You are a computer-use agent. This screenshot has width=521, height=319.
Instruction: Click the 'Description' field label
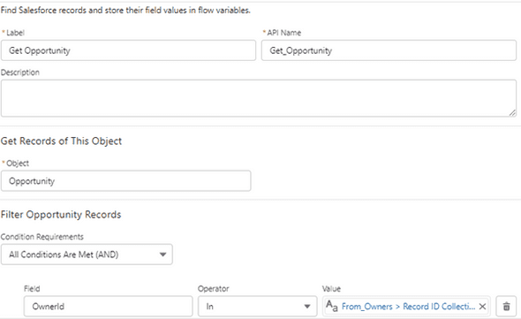(20, 72)
